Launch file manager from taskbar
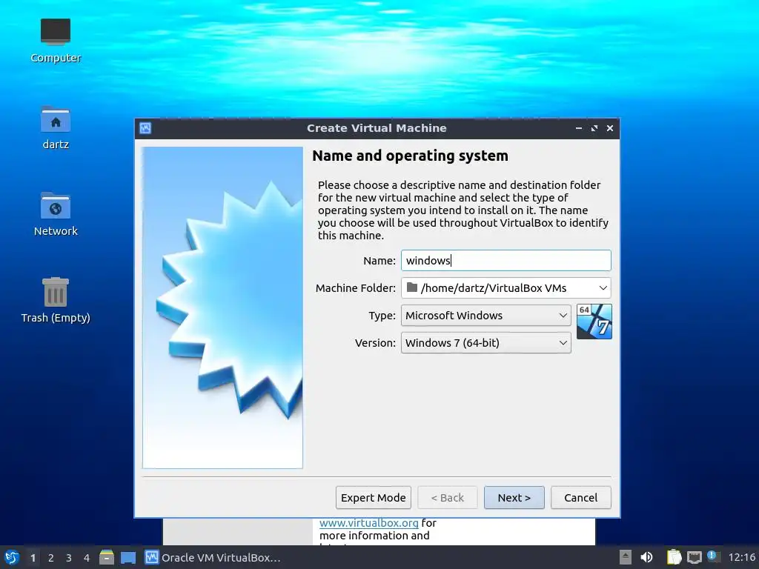 pos(107,557)
